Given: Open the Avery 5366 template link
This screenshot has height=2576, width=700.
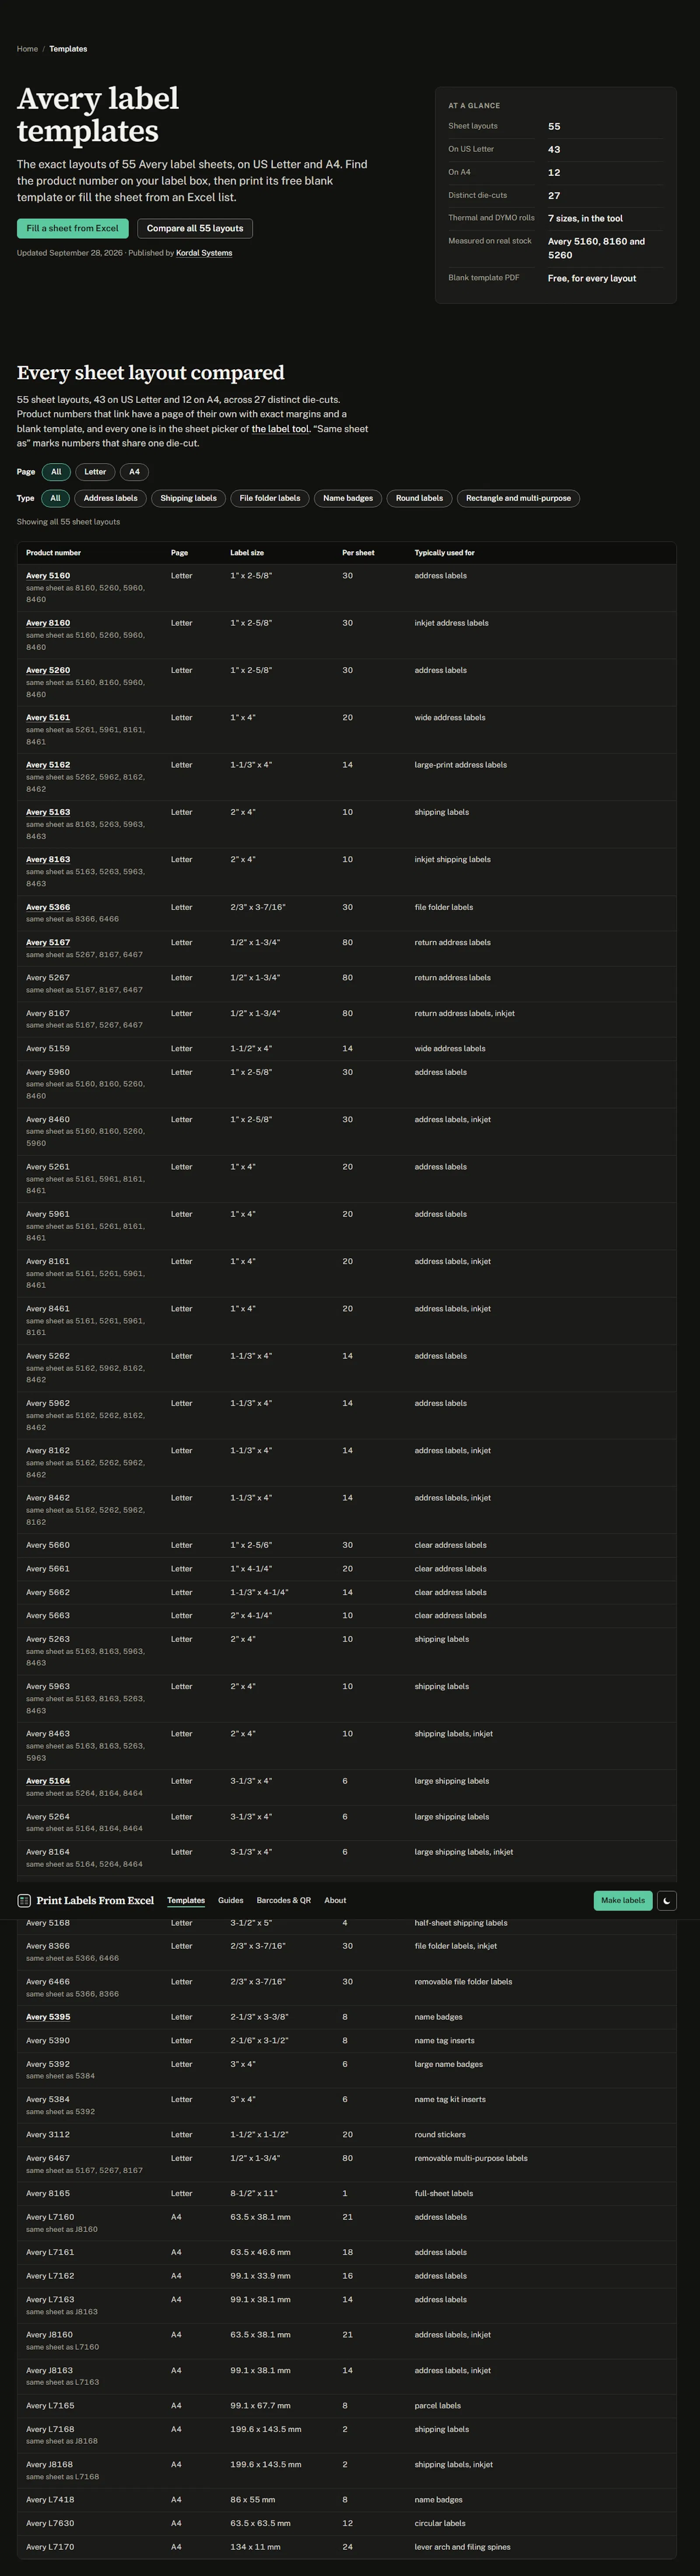Looking at the screenshot, I should pyautogui.click(x=48, y=907).
